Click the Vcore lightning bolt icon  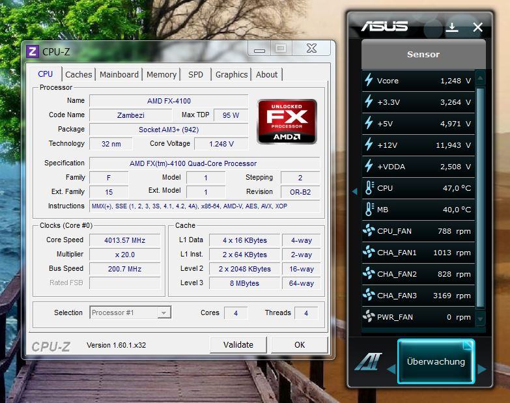tap(369, 80)
